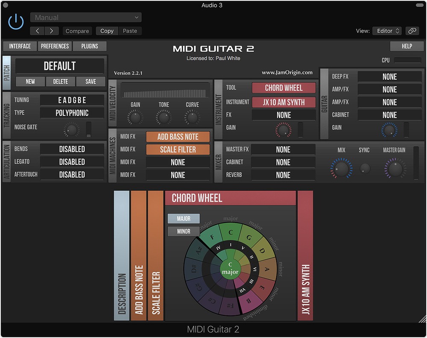Image resolution: width=427 pixels, height=338 pixels.
Task: Adjust the Noise Gate knob
Action: (x=72, y=130)
